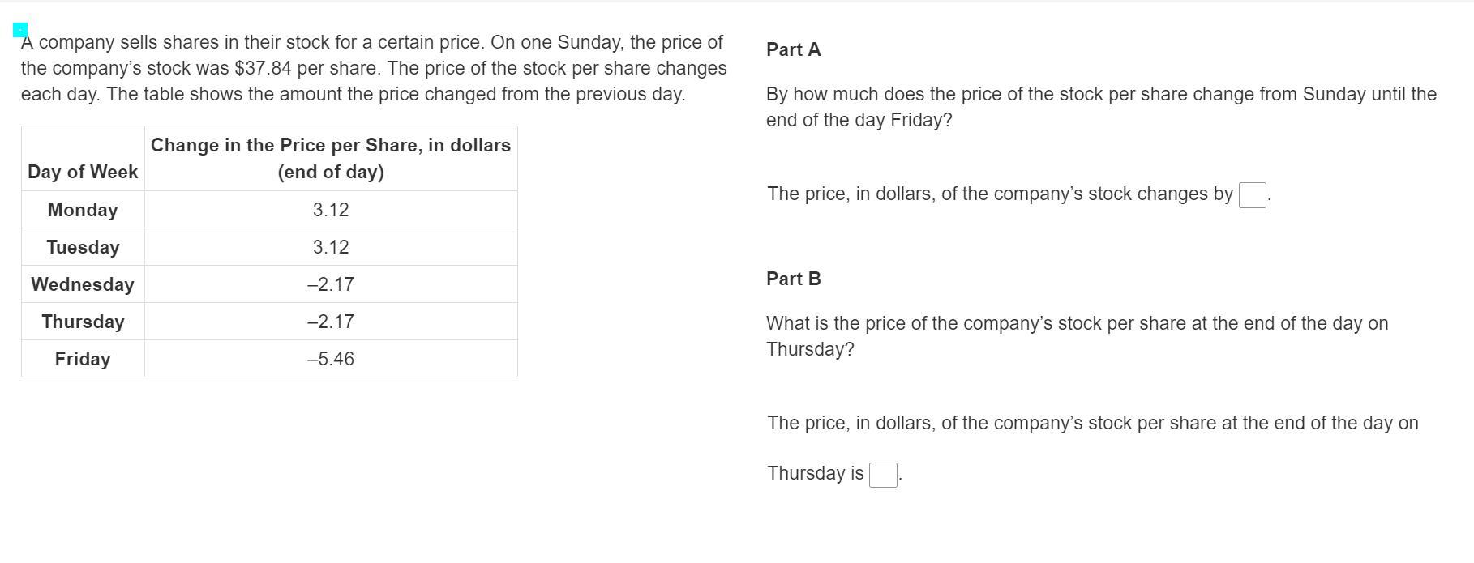
Task: Click the Day of Week column header
Action: tap(83, 172)
